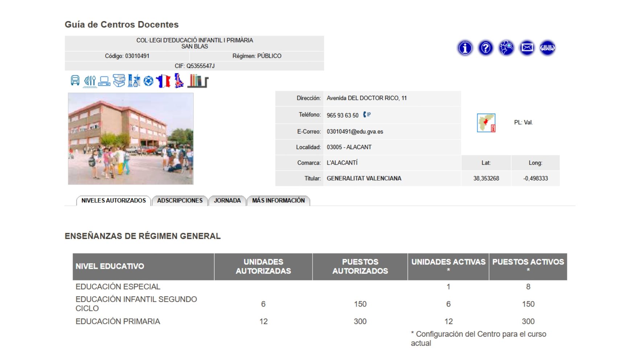Click the laboratory flask icon
Viewport: 637px width, 358px height.
click(x=134, y=81)
